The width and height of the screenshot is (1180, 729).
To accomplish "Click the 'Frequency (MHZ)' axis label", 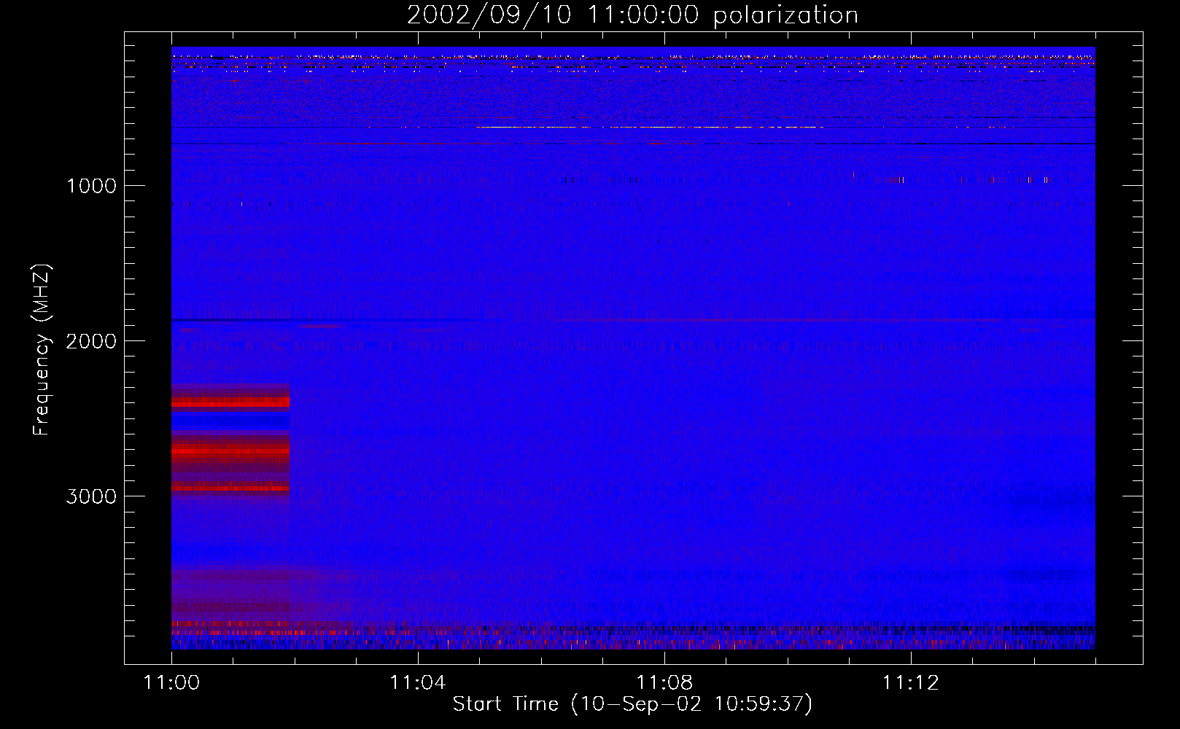I will coord(42,350).
